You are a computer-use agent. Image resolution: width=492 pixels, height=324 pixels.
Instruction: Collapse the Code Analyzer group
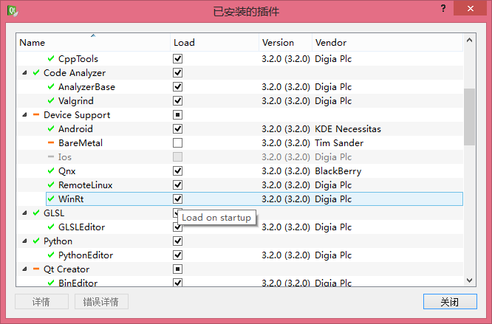pos(24,72)
